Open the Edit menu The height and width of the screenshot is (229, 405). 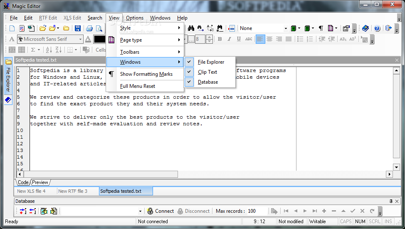(28, 18)
